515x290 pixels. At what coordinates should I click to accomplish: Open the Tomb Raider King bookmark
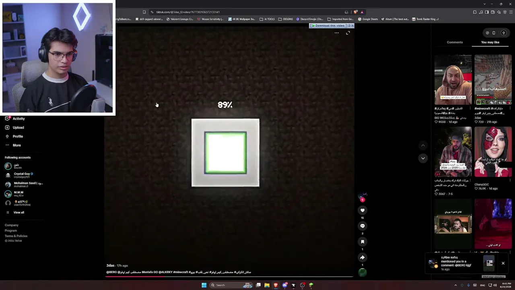(x=425, y=19)
